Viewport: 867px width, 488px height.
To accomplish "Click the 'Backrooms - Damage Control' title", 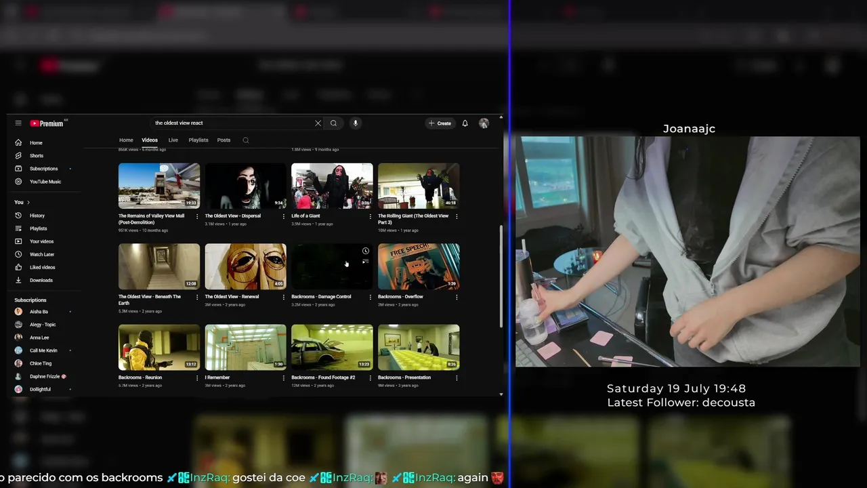I will tap(321, 297).
